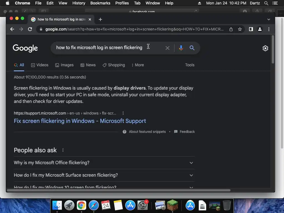The height and width of the screenshot is (213, 284).
Task: Click the horizontal scrollbar at window bottom
Action: [x=119, y=190]
